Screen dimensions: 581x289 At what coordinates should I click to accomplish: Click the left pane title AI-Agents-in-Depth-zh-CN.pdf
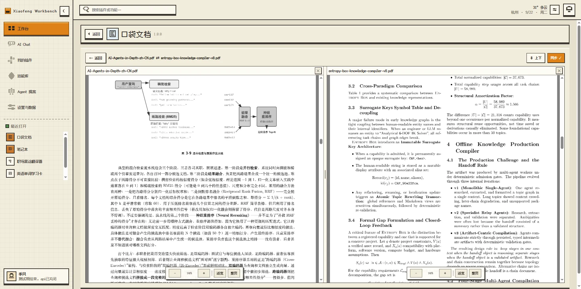[112, 71]
